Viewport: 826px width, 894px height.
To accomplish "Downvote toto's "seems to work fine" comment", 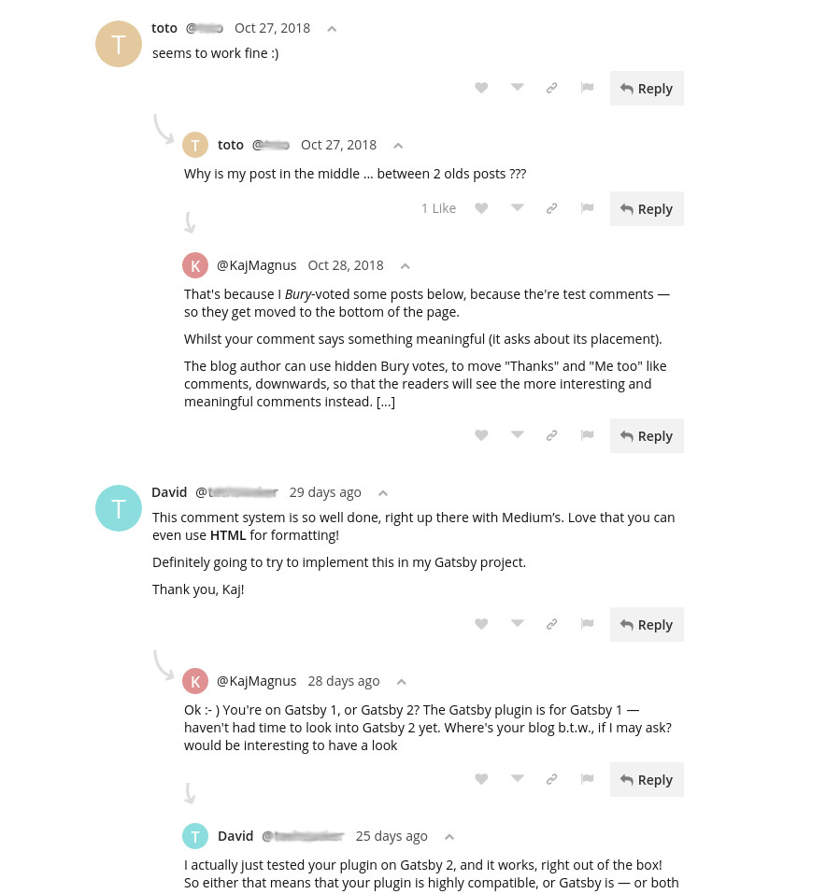I will tap(517, 88).
